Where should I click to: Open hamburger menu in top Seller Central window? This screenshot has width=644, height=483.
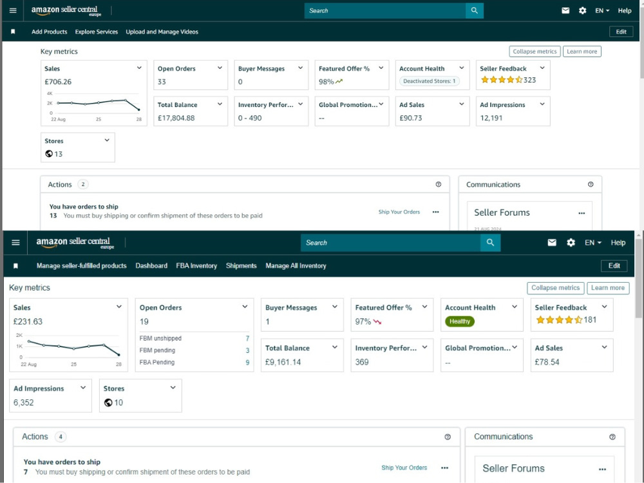point(13,11)
